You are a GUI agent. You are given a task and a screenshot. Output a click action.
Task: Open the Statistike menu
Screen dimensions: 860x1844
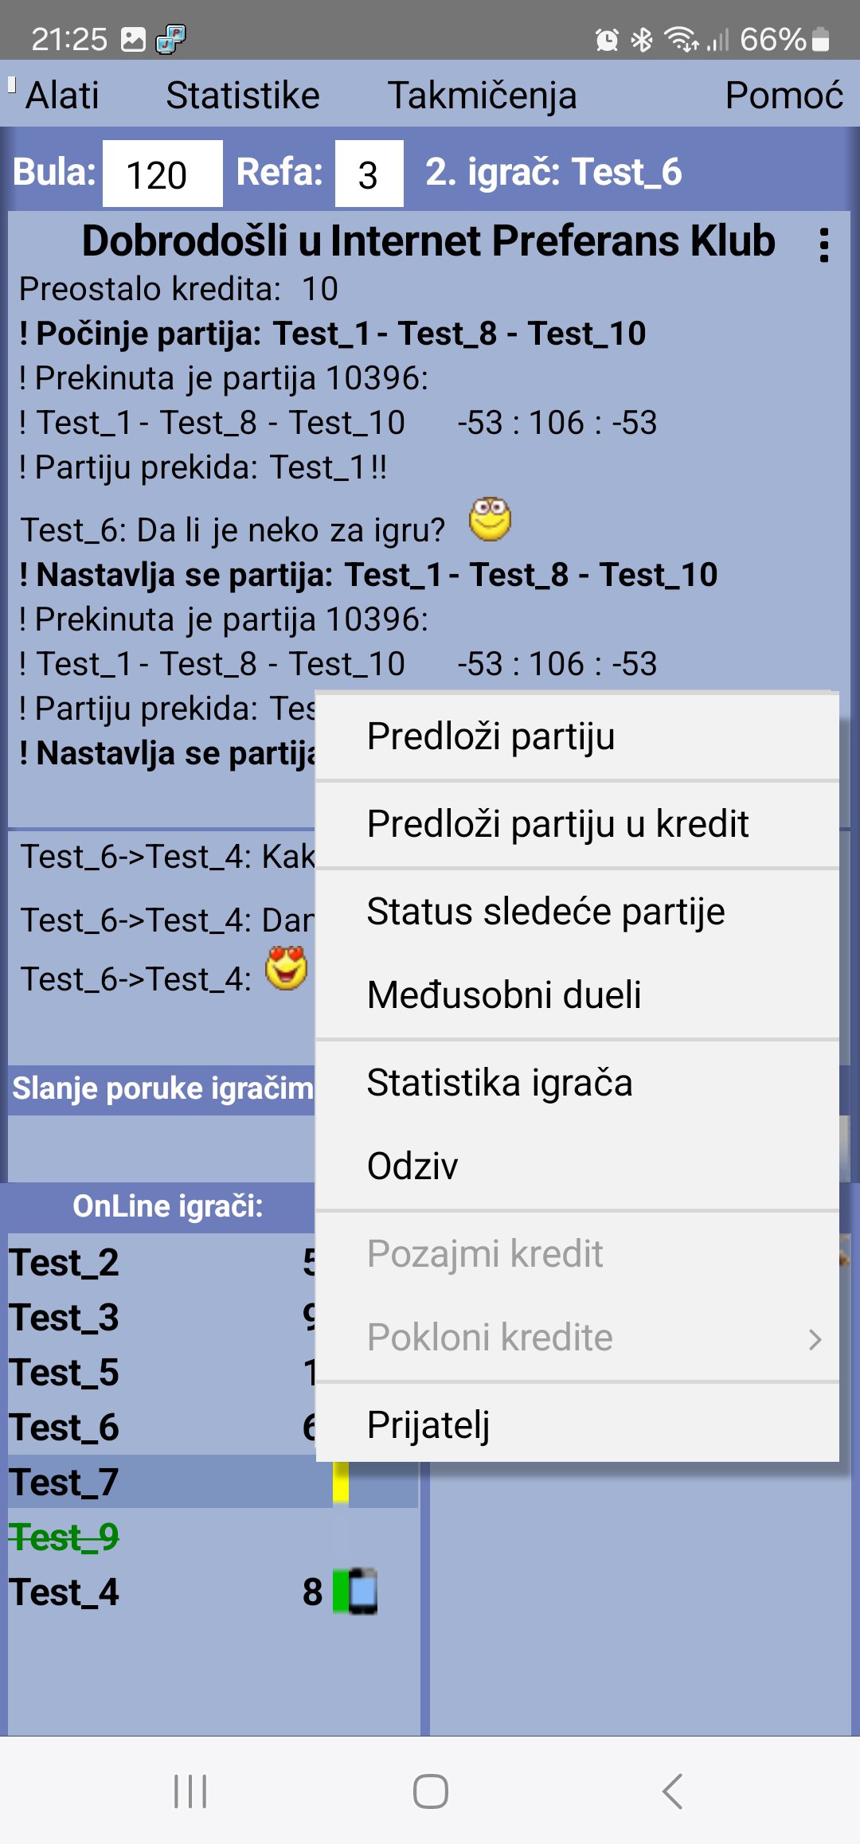tap(243, 95)
